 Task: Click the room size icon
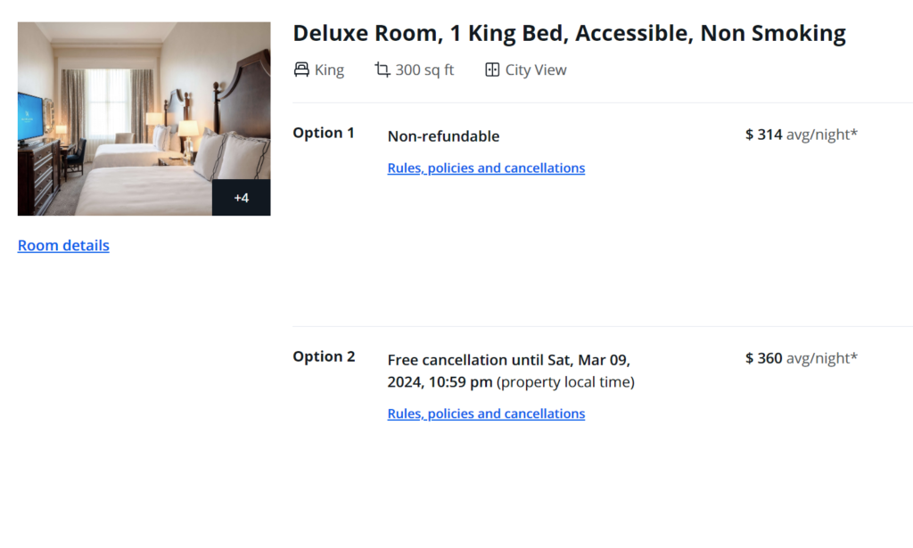382,70
